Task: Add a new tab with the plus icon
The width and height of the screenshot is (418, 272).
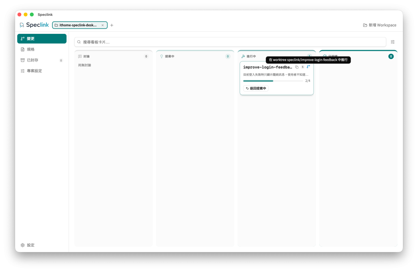Action: pyautogui.click(x=112, y=25)
